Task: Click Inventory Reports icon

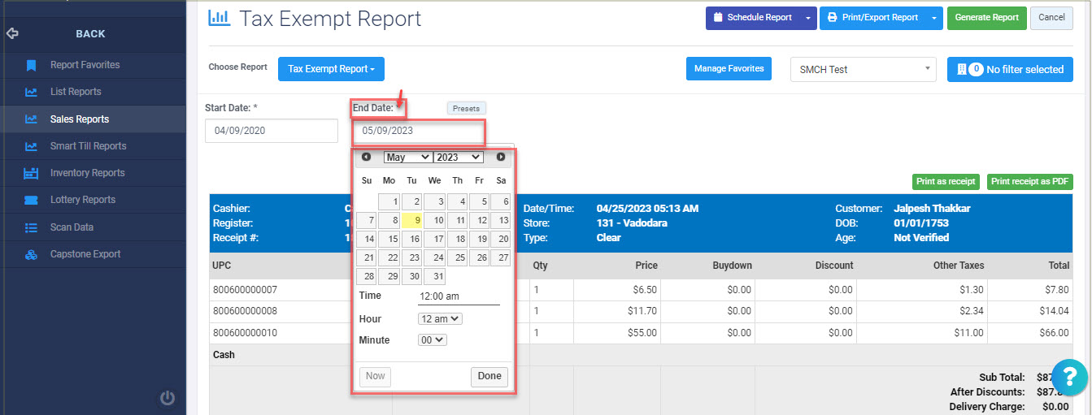Action: coord(31,173)
